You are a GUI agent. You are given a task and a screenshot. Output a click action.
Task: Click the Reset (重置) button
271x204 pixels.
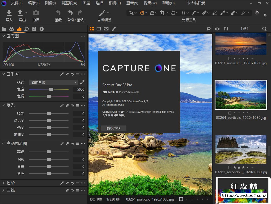tap(58, 13)
